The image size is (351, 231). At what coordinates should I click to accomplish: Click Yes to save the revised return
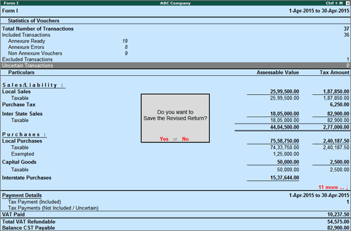(164, 139)
